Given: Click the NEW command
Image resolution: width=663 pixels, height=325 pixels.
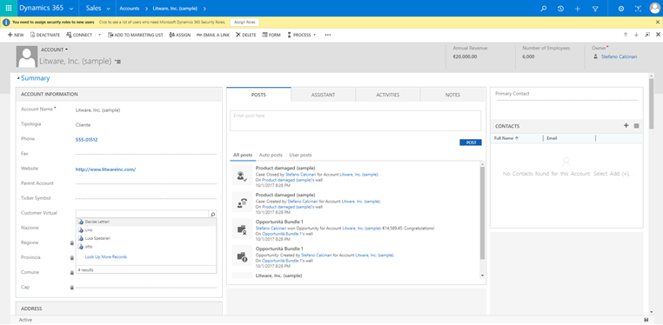Looking at the screenshot, I should point(16,35).
